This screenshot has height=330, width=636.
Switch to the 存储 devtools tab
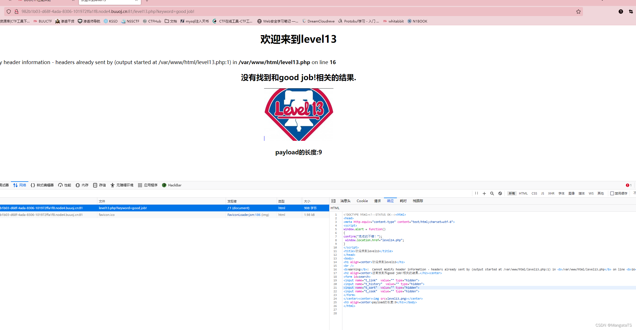pyautogui.click(x=99, y=185)
